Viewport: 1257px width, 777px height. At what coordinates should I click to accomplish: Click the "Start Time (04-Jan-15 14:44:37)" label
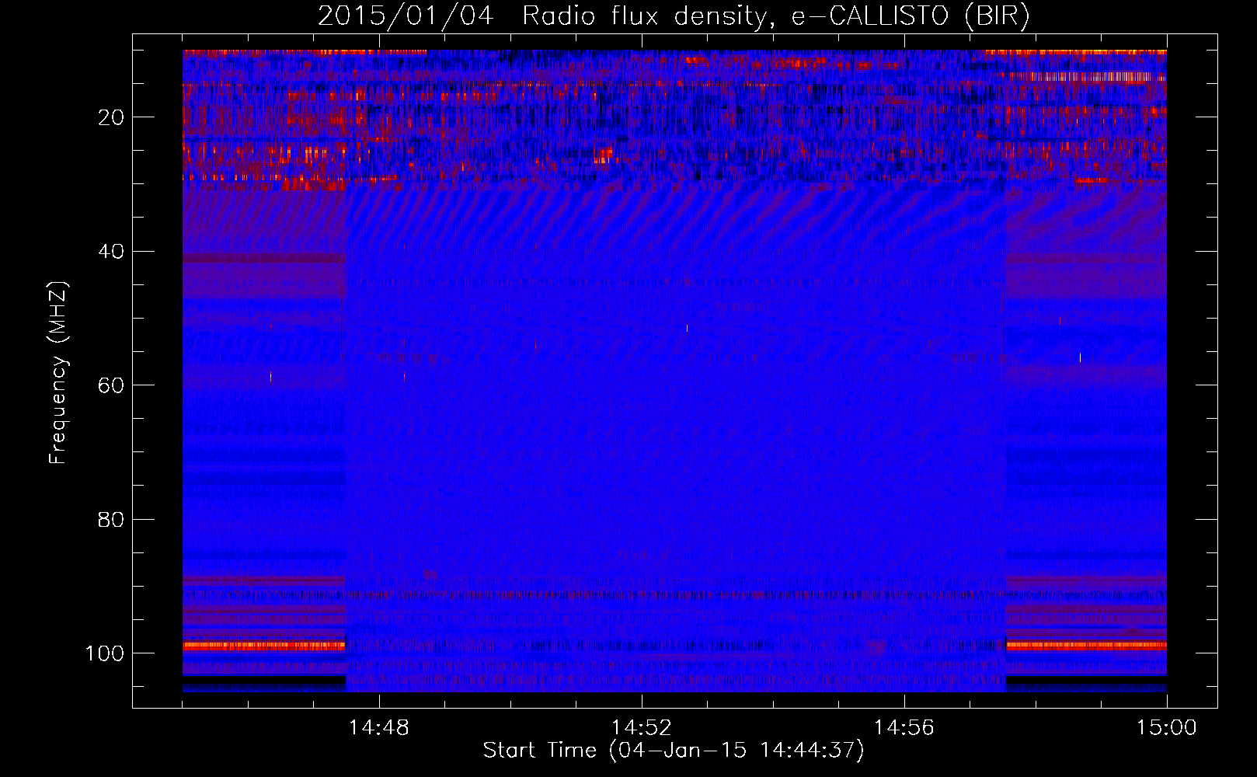point(674,751)
